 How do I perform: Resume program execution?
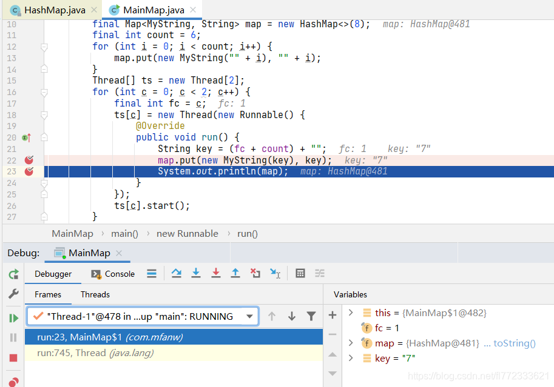13,318
